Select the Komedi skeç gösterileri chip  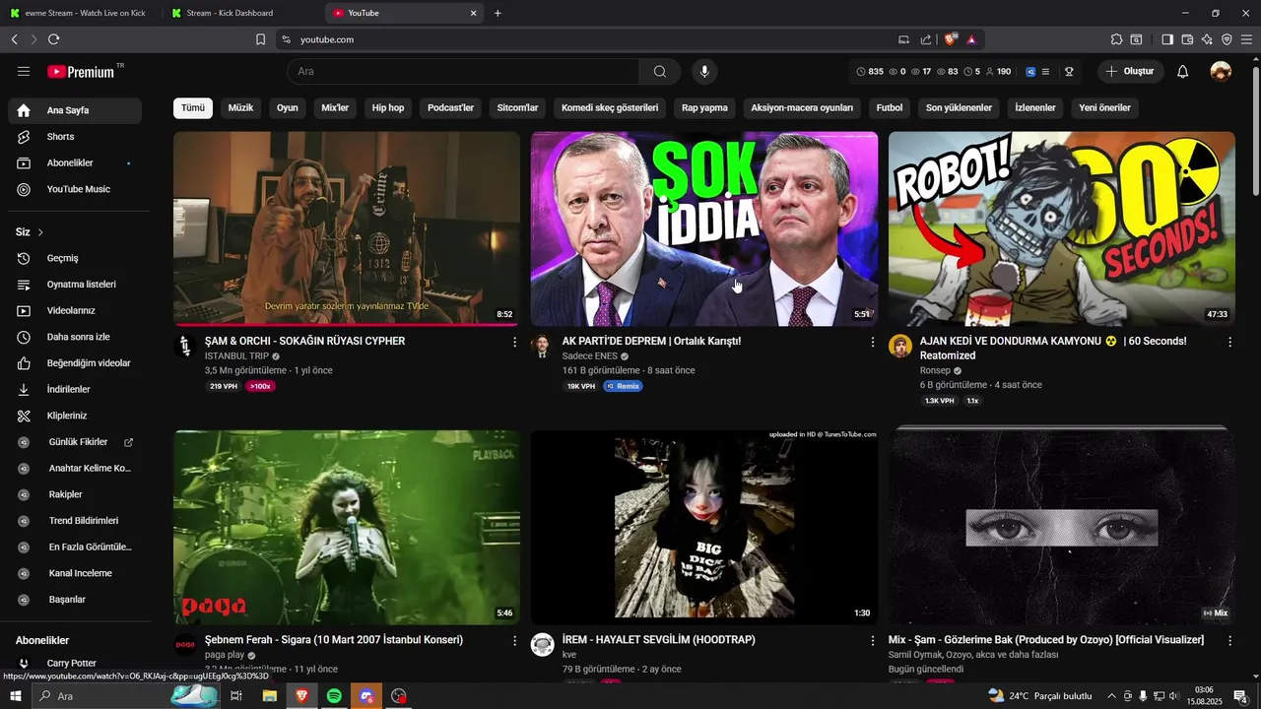610,108
